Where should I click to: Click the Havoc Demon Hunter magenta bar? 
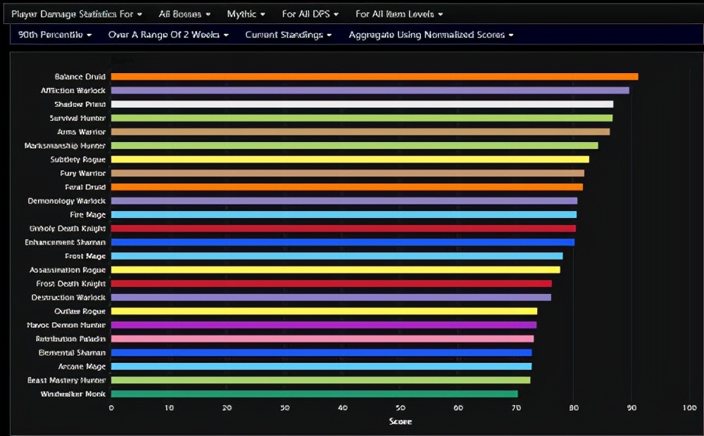(x=324, y=325)
